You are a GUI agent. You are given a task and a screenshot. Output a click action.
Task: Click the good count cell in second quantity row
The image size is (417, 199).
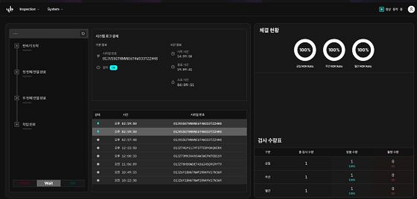click(352, 177)
